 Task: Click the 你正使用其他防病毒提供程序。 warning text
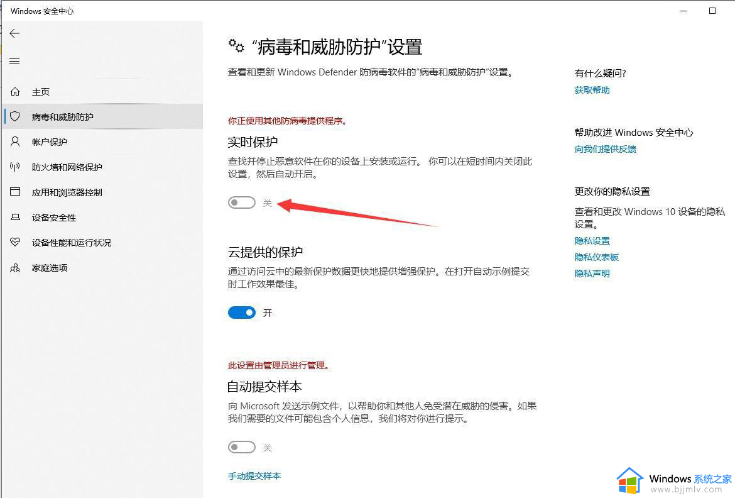[x=288, y=121]
